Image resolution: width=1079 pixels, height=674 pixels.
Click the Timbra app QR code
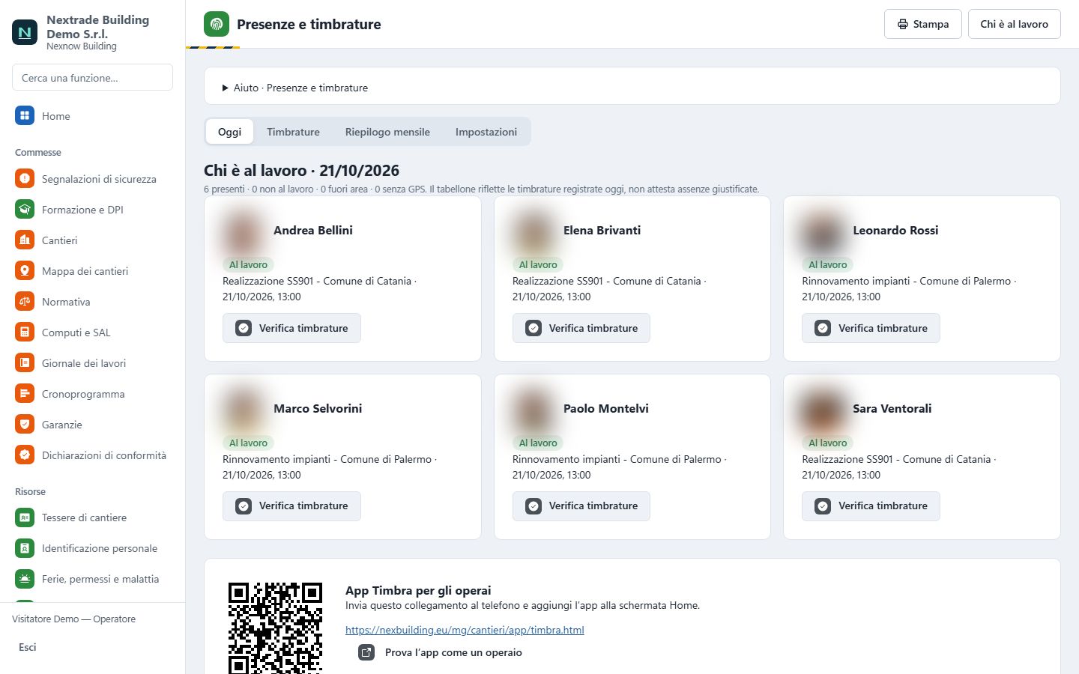(x=275, y=628)
